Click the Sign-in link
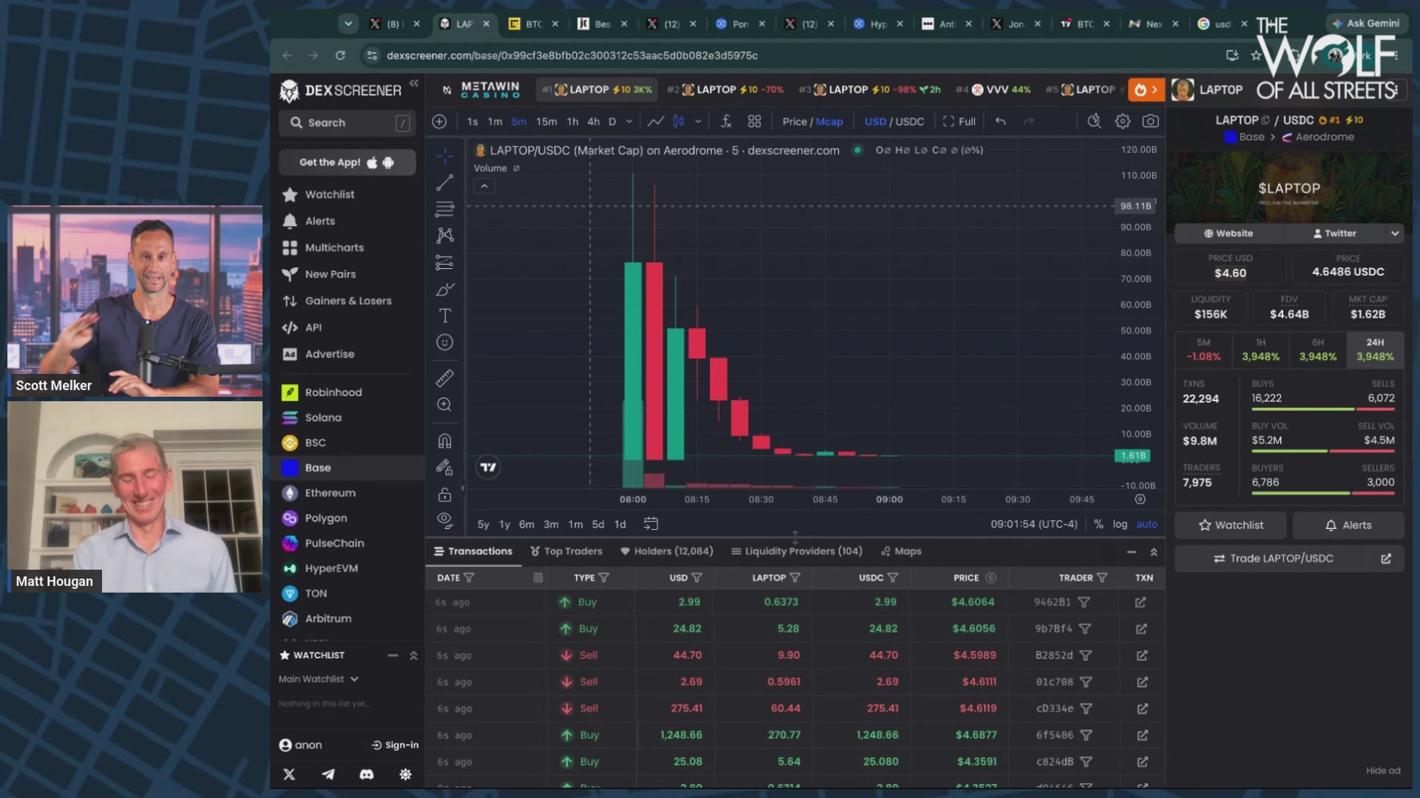This screenshot has width=1420, height=798. [x=395, y=745]
